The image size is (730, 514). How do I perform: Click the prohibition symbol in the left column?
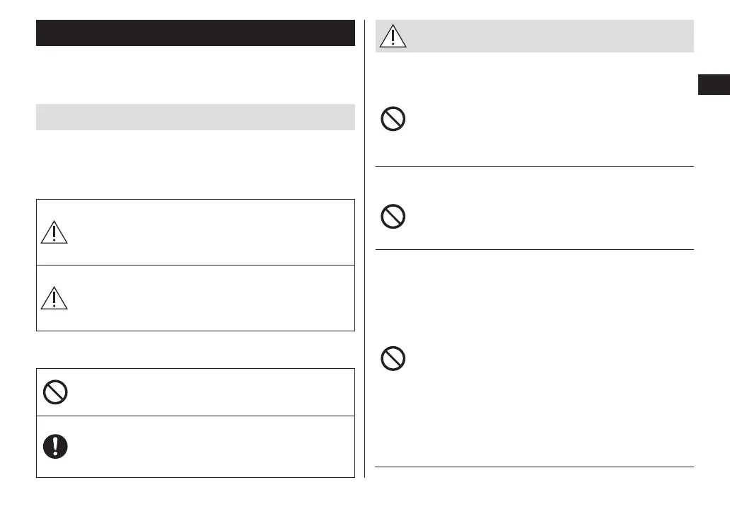coord(55,392)
